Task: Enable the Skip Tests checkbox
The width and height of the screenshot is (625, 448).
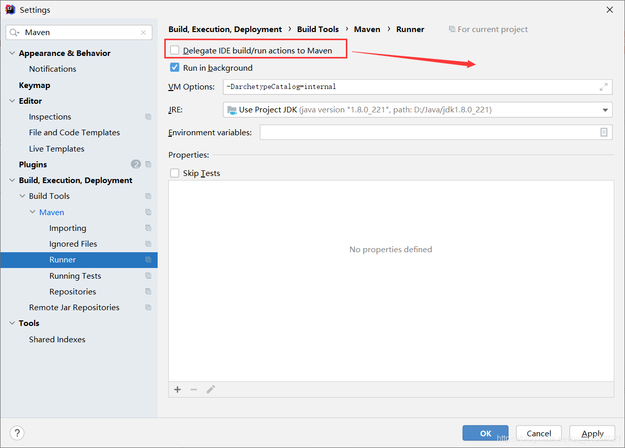Action: [175, 173]
